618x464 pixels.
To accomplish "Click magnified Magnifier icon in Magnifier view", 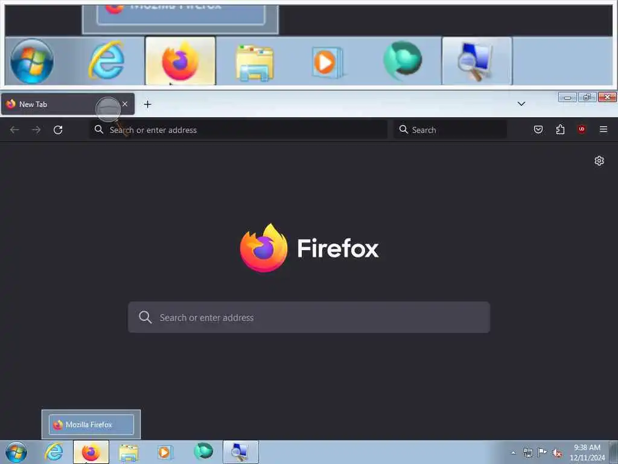I will pos(477,61).
